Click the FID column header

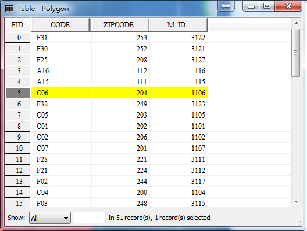point(17,25)
